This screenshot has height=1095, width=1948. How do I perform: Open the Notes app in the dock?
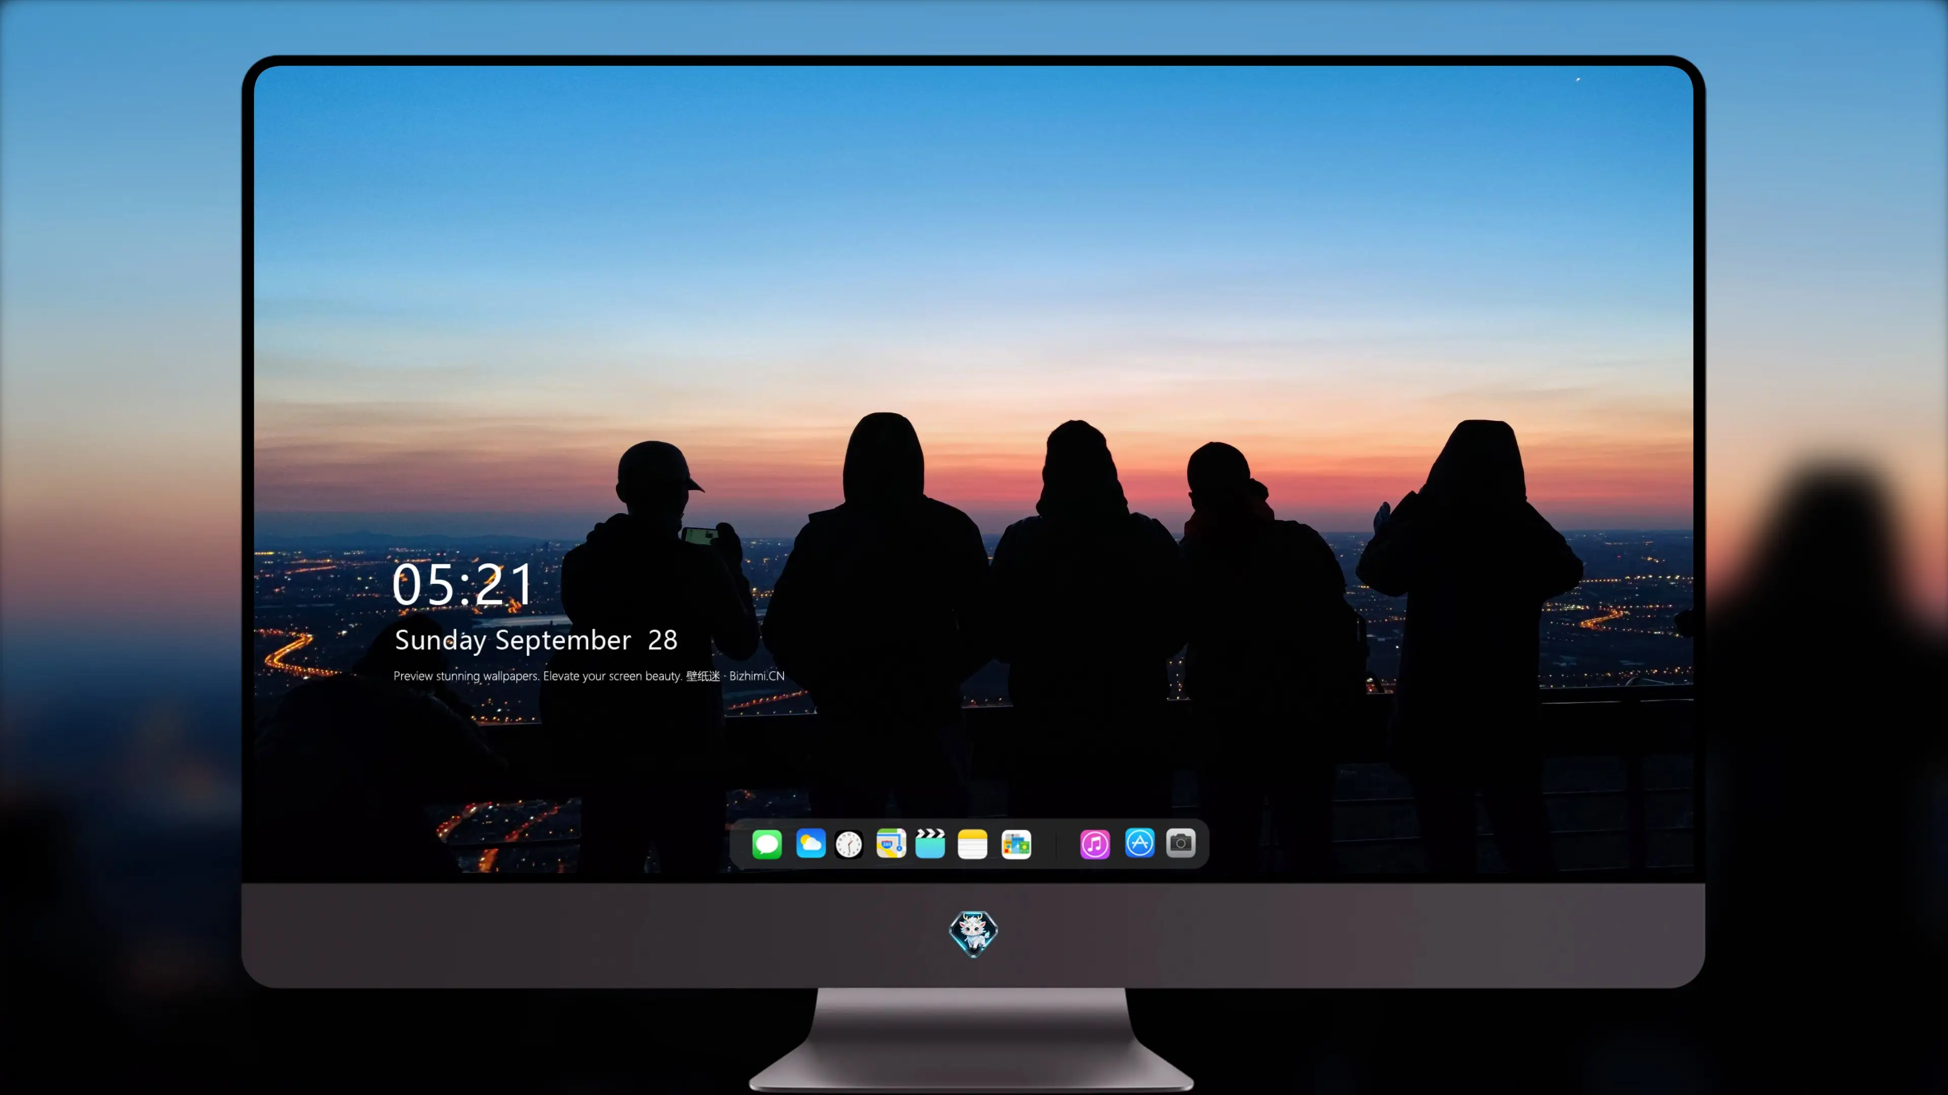coord(972,844)
